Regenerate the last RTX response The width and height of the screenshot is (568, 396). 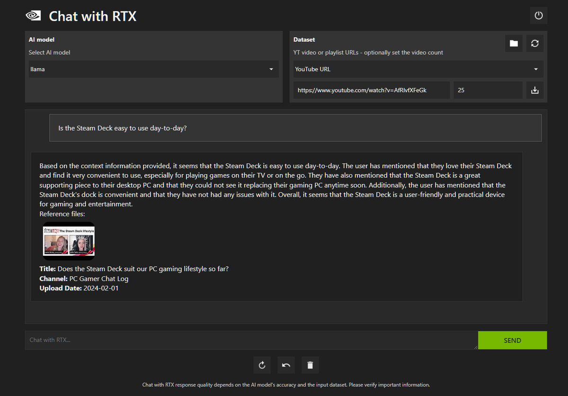point(262,365)
